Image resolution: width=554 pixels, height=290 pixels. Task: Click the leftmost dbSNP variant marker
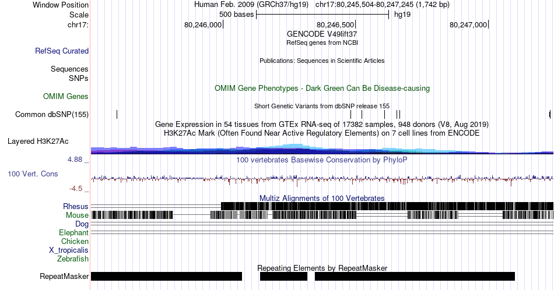point(117,114)
